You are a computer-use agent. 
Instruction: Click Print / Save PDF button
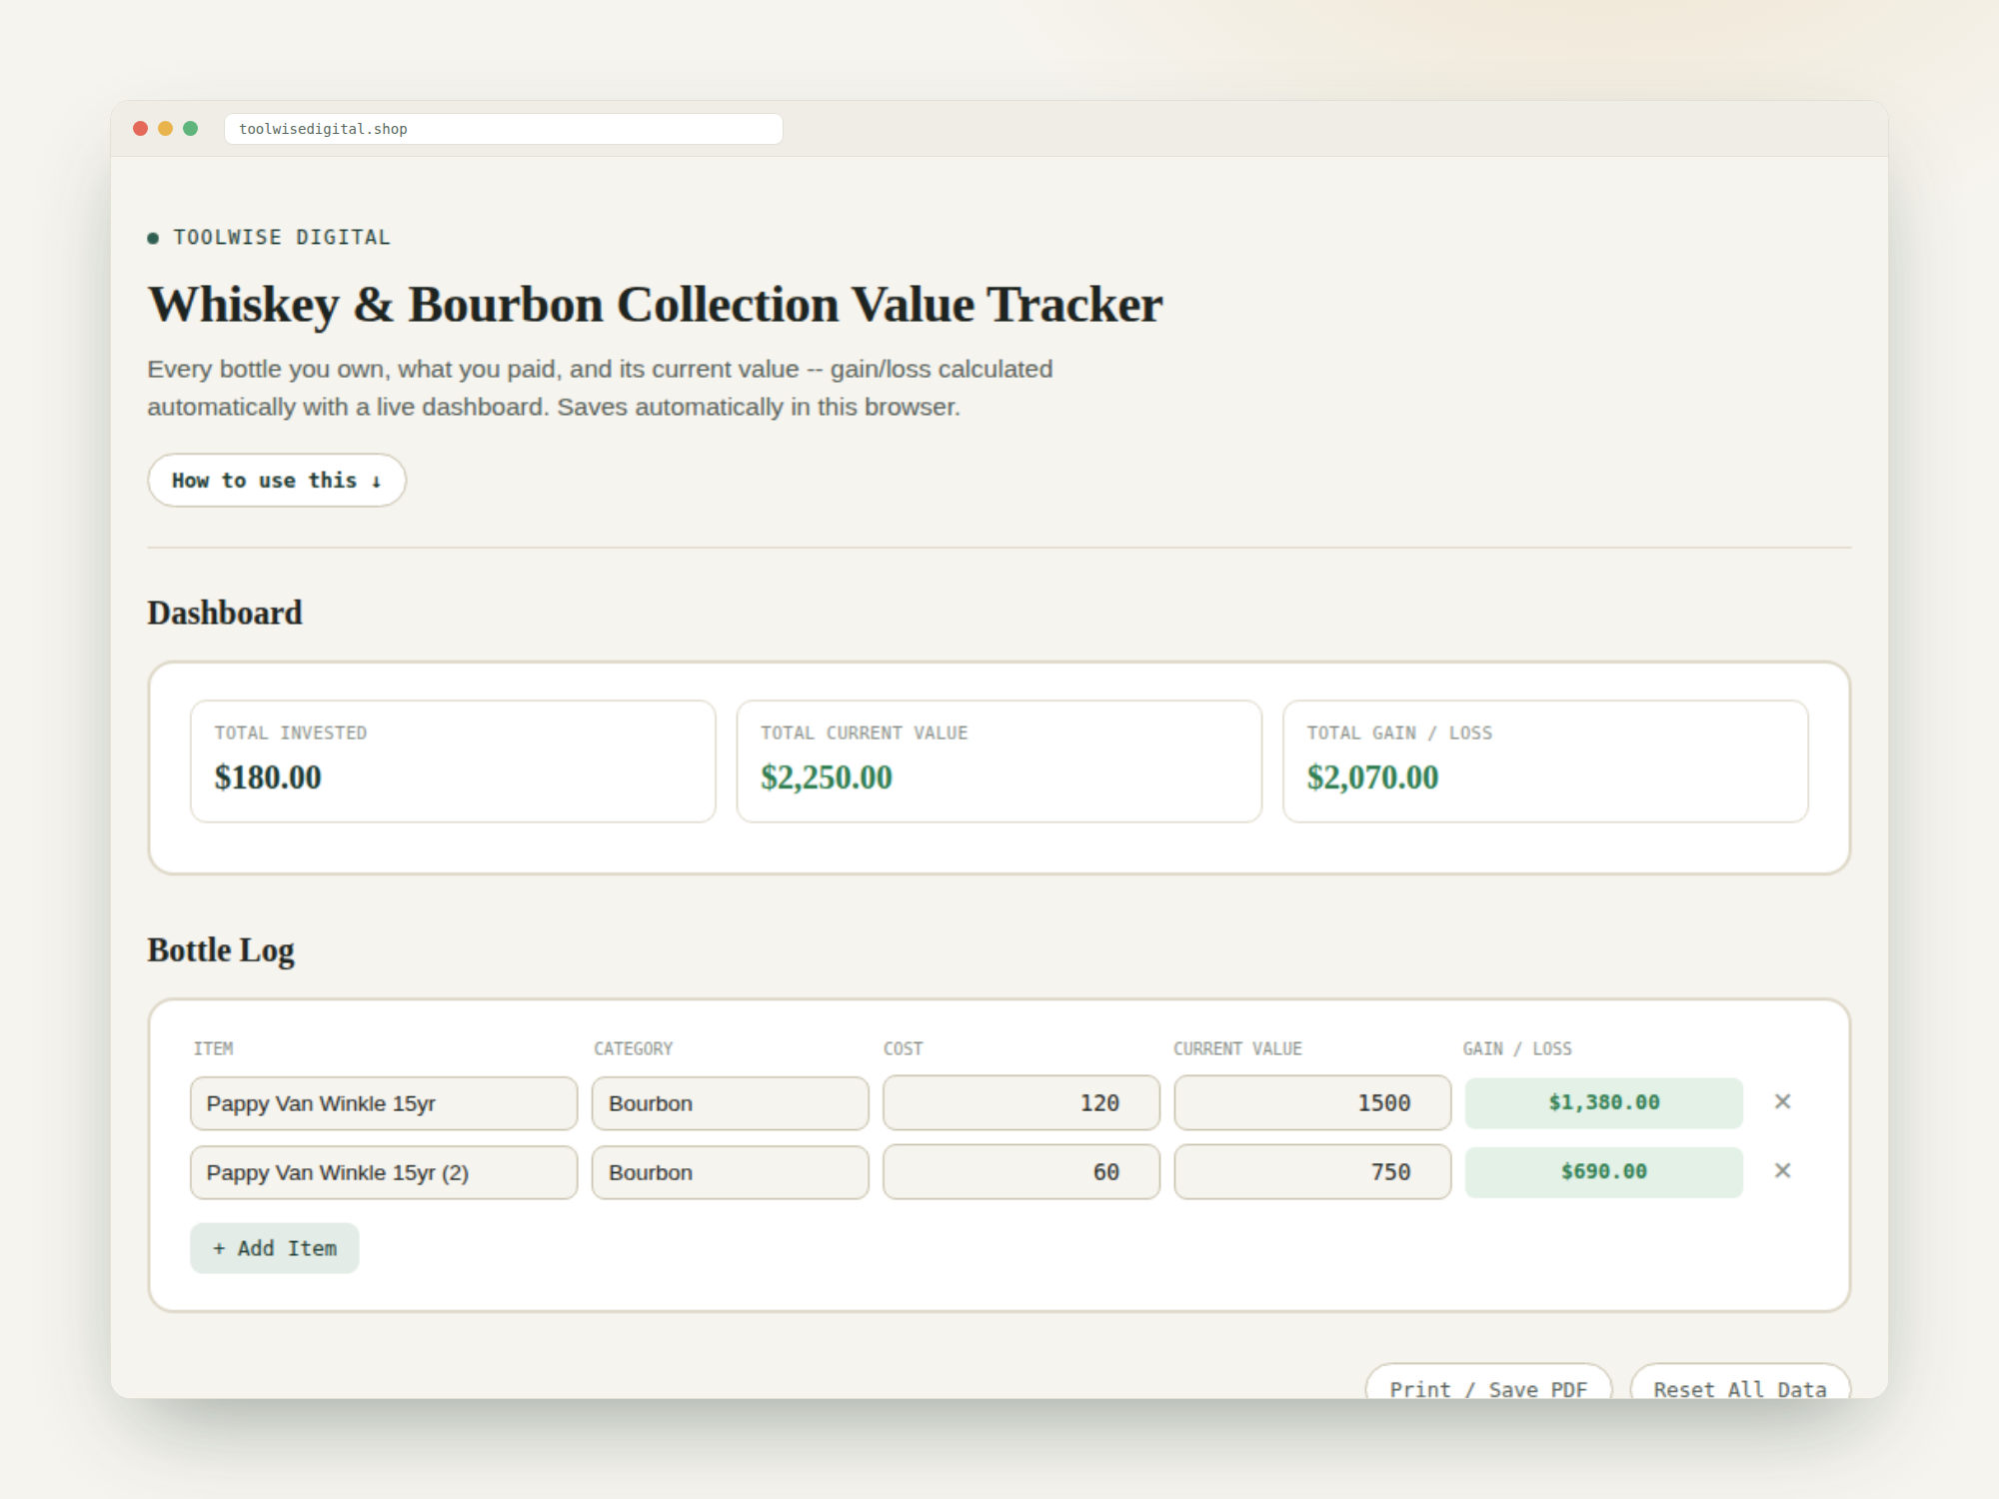click(1488, 1381)
